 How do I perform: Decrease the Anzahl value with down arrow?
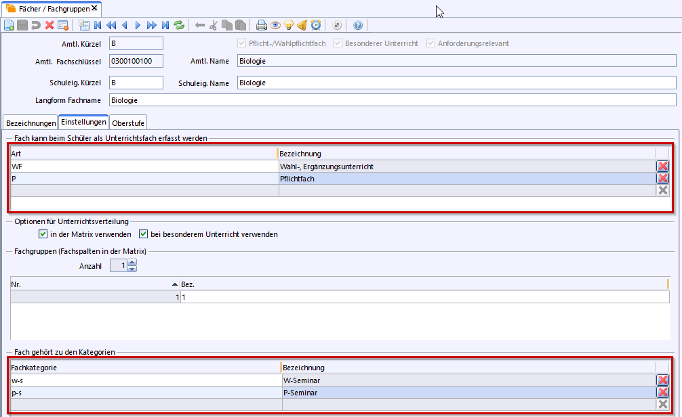[x=132, y=269]
